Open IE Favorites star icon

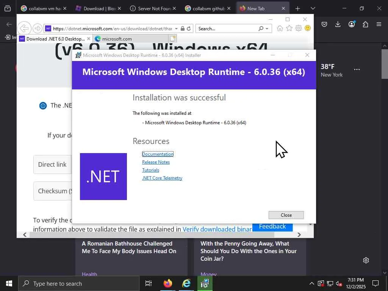click(x=289, y=28)
